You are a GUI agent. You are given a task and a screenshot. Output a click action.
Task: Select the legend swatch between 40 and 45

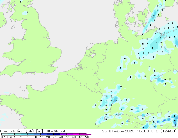pyautogui.click(x=76, y=134)
